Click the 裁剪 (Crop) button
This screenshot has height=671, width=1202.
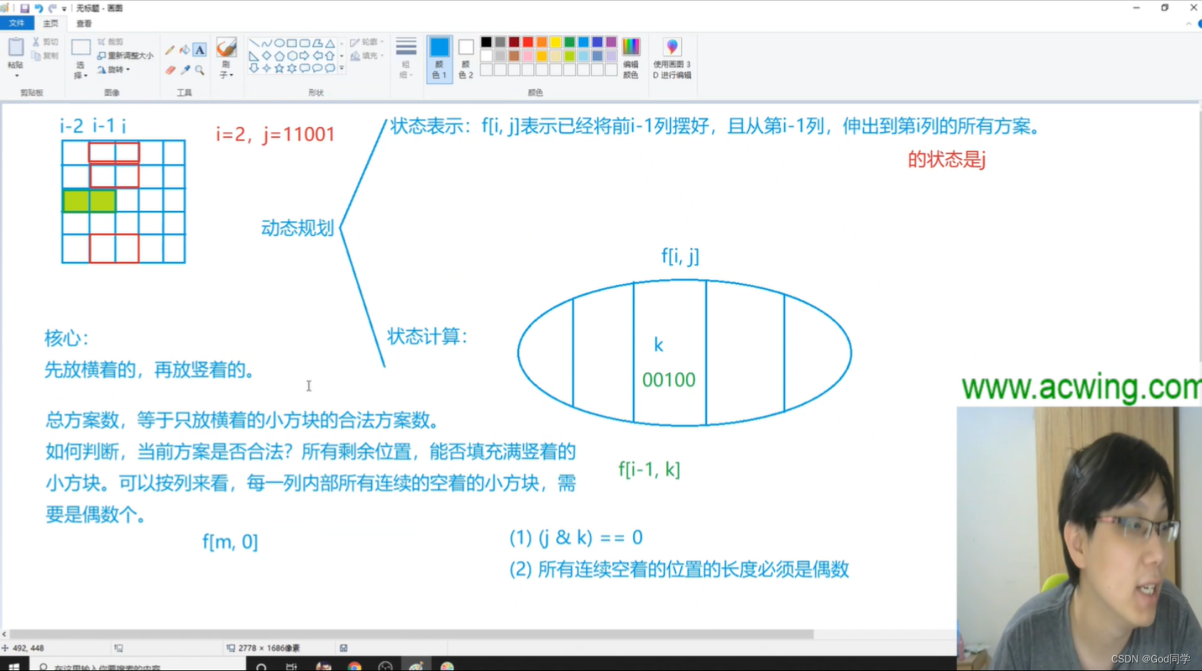pos(111,42)
